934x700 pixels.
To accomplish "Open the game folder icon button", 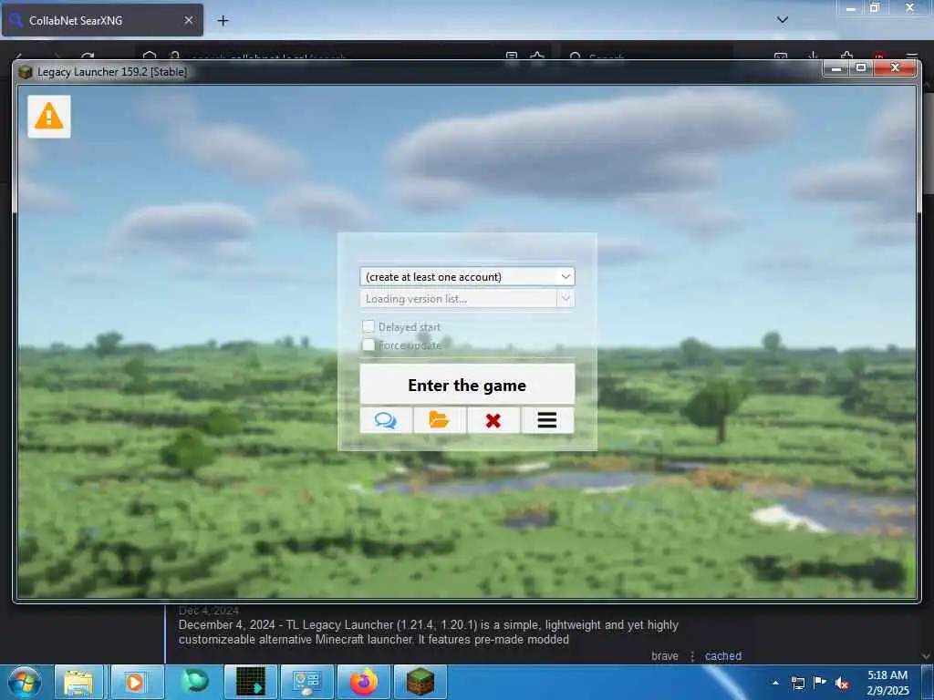I will [x=440, y=420].
